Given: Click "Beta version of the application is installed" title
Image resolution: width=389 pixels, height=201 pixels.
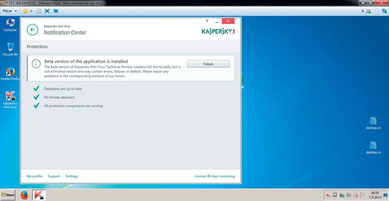Looking at the screenshot, I should click(x=86, y=61).
